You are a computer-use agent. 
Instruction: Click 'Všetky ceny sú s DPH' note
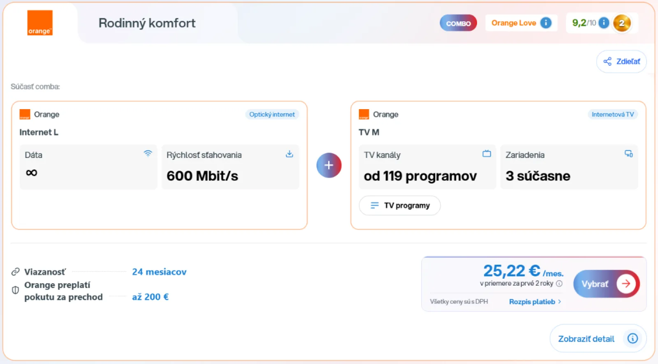pyautogui.click(x=459, y=302)
